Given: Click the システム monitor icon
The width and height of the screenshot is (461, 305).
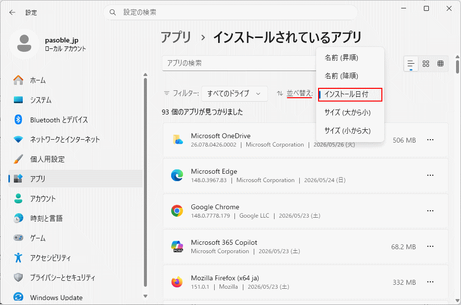Looking at the screenshot, I should 18,100.
